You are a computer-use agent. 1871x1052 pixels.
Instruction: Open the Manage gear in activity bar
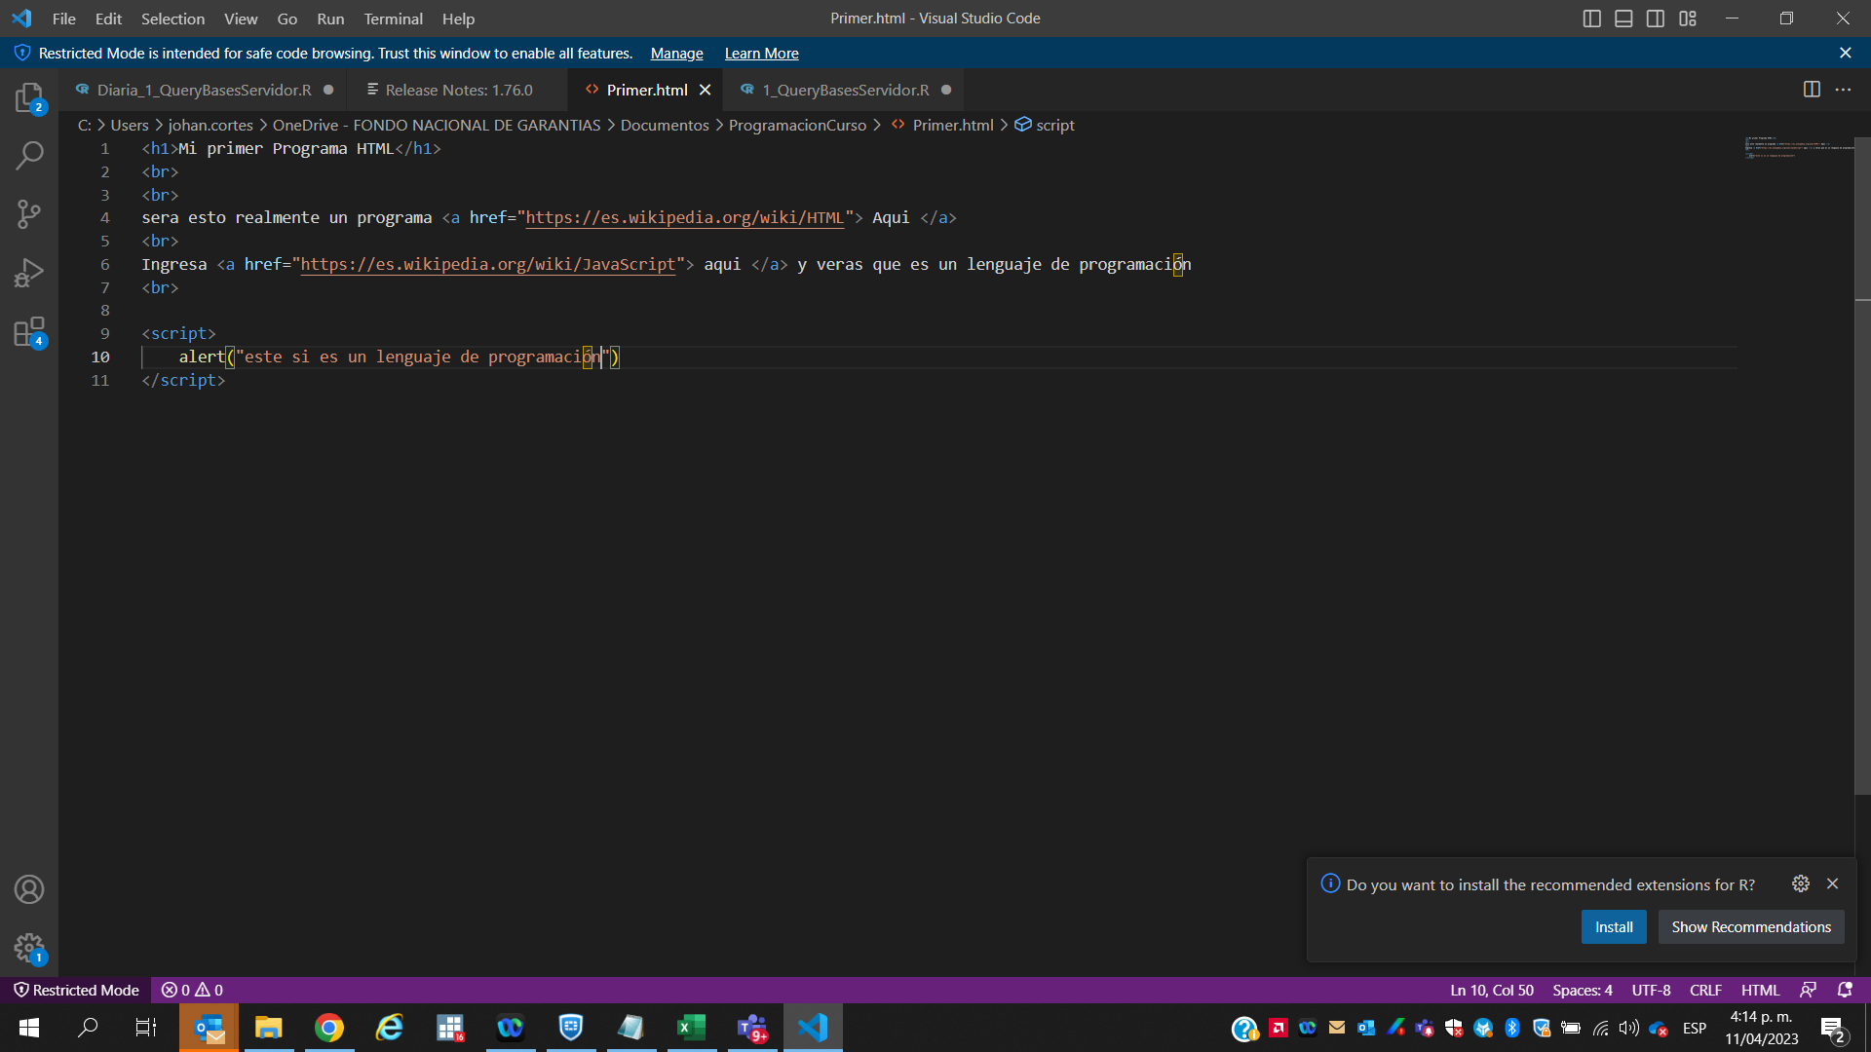click(29, 948)
